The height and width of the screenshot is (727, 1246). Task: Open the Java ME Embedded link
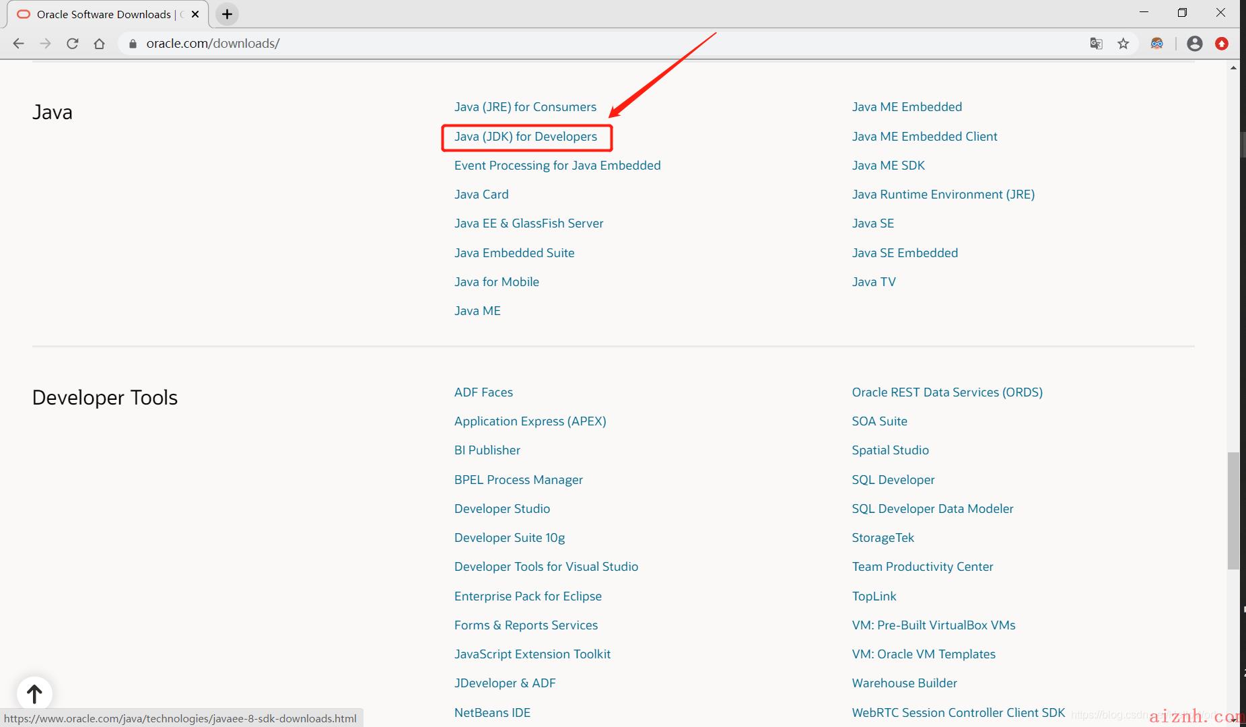coord(907,107)
